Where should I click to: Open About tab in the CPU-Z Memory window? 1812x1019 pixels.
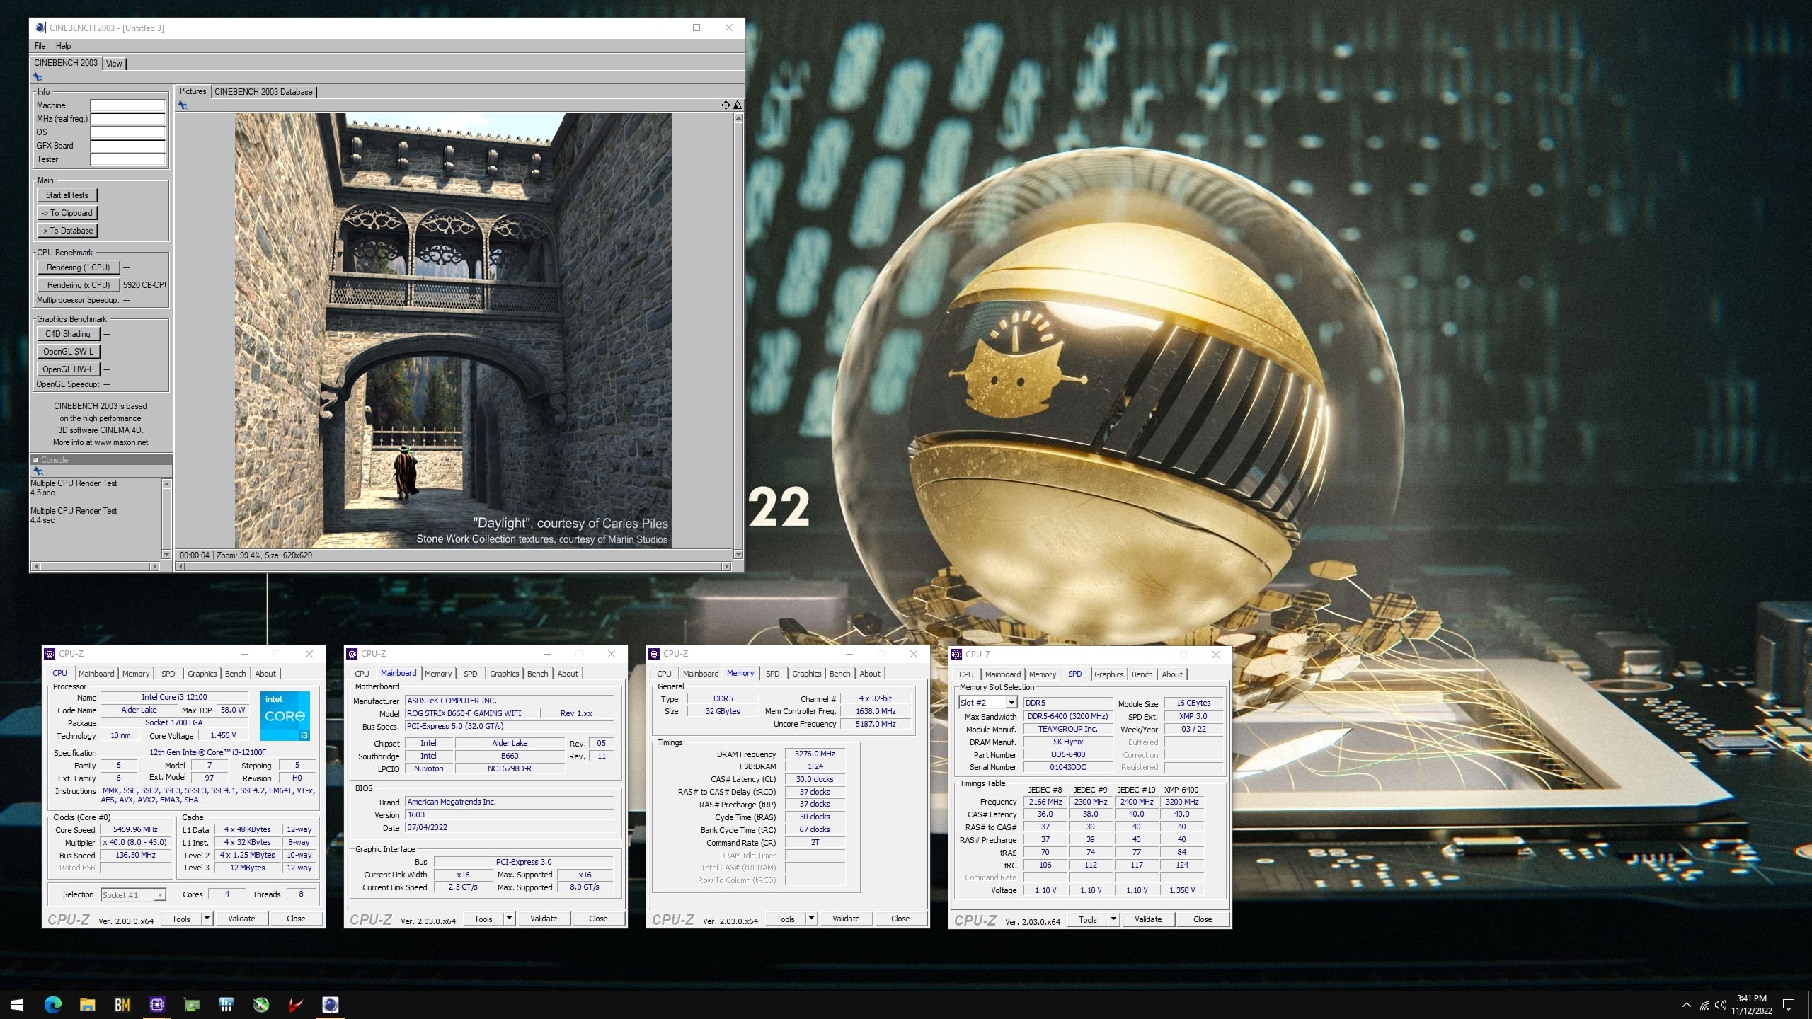(870, 674)
